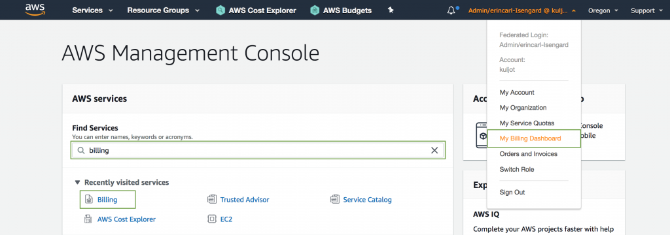
Task: Open the Oregon region selector
Action: pos(603,10)
